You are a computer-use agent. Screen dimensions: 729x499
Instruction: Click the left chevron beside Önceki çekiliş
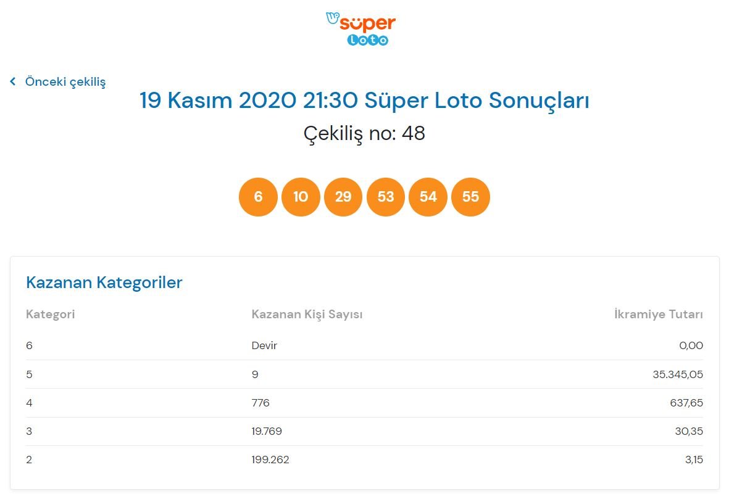(13, 81)
